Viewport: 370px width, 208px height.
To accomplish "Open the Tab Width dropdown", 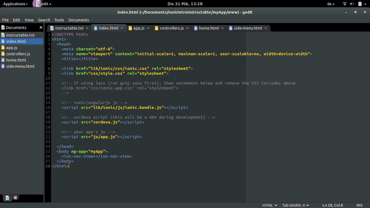I will click(295, 205).
